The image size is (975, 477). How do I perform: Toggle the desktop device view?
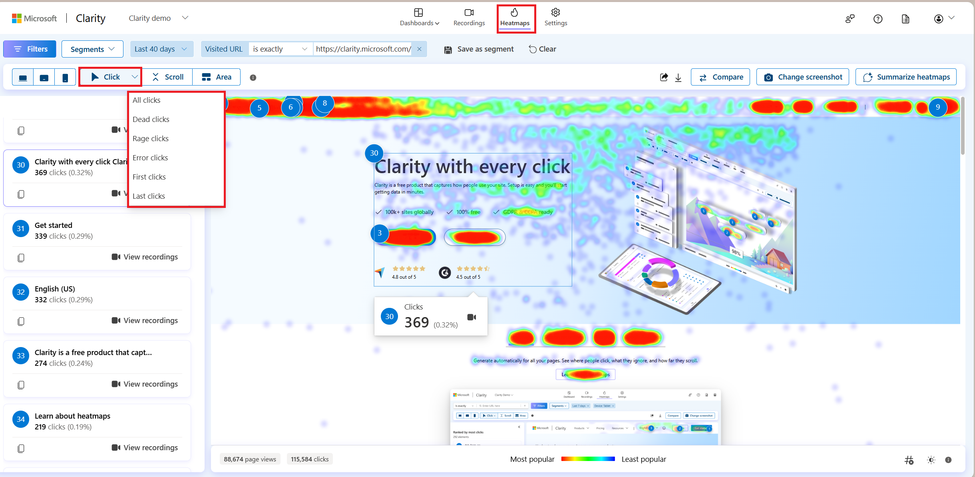(x=22, y=76)
